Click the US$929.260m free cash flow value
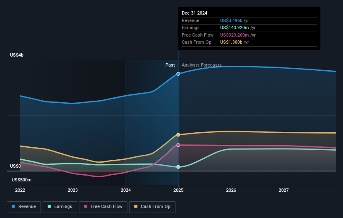The width and height of the screenshot is (343, 218). [234, 35]
